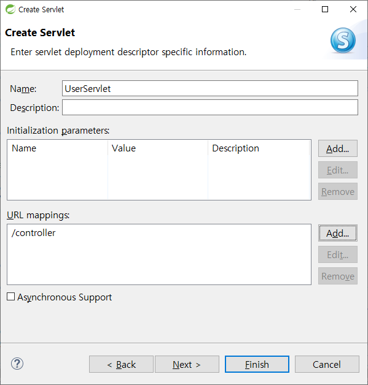The height and width of the screenshot is (385, 368).
Task: Cancel the Create Servlet dialog
Action: click(x=327, y=364)
